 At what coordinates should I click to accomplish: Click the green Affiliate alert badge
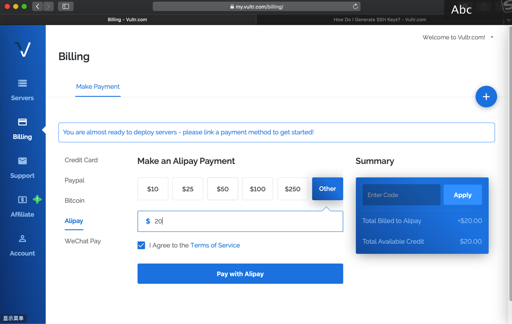click(x=37, y=199)
